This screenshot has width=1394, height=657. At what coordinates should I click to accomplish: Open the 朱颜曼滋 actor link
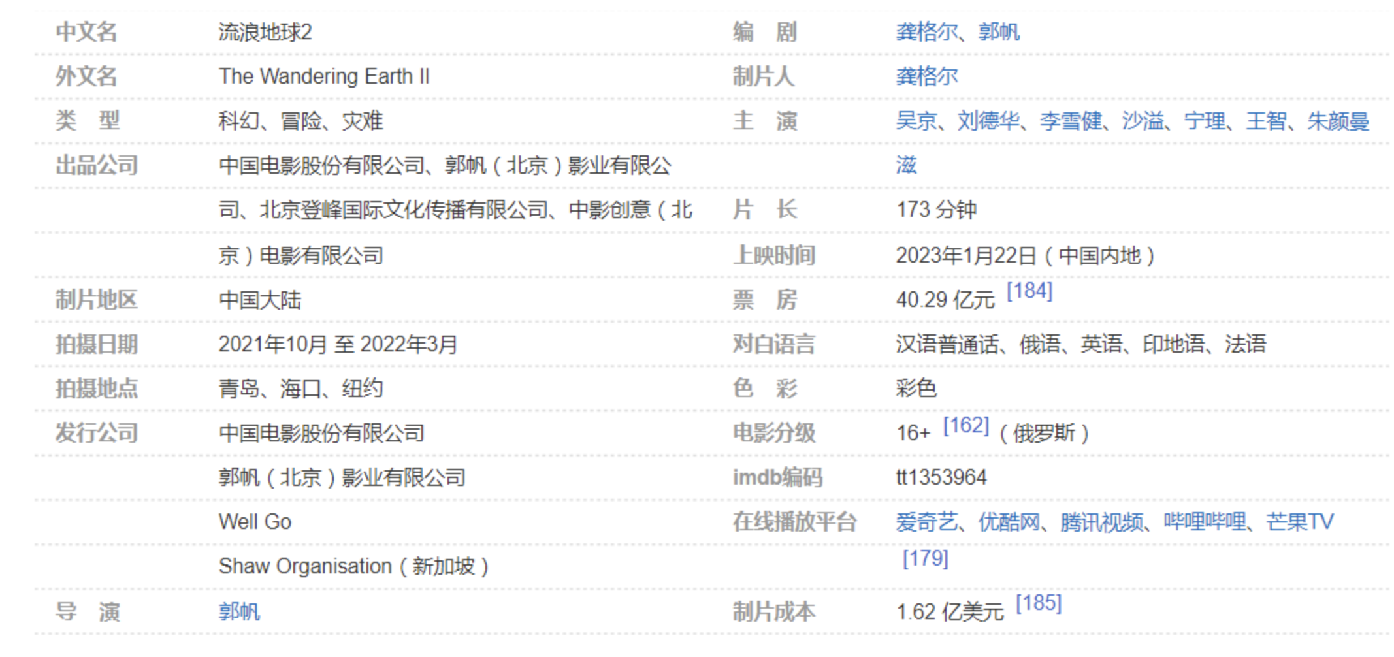[1338, 120]
